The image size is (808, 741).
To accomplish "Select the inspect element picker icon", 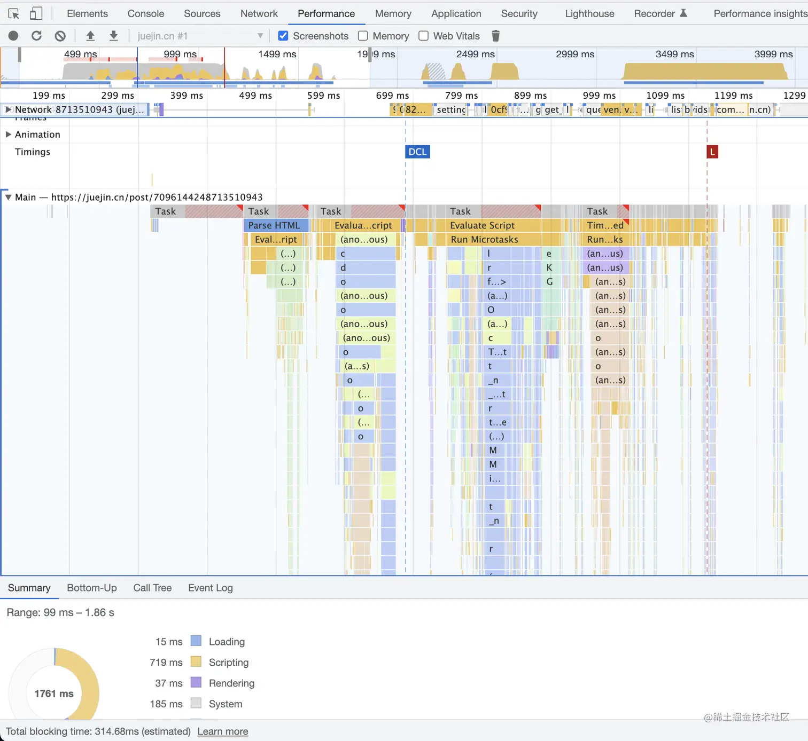I will (x=14, y=14).
